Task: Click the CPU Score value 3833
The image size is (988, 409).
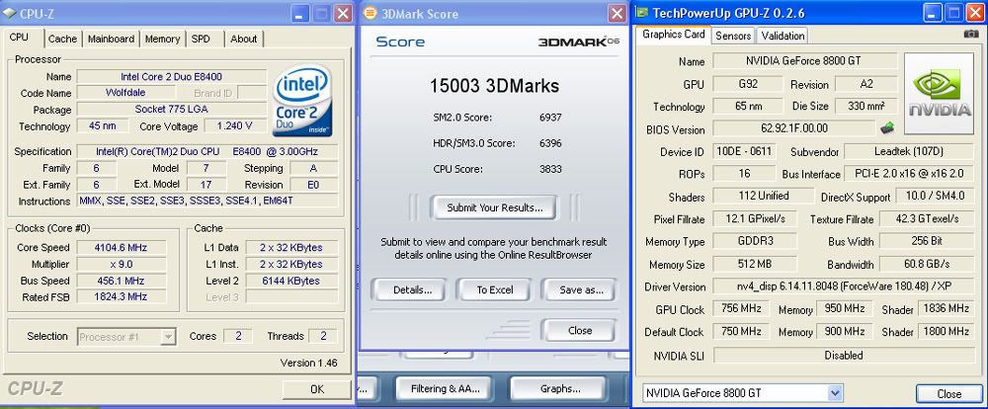Action: [550, 169]
